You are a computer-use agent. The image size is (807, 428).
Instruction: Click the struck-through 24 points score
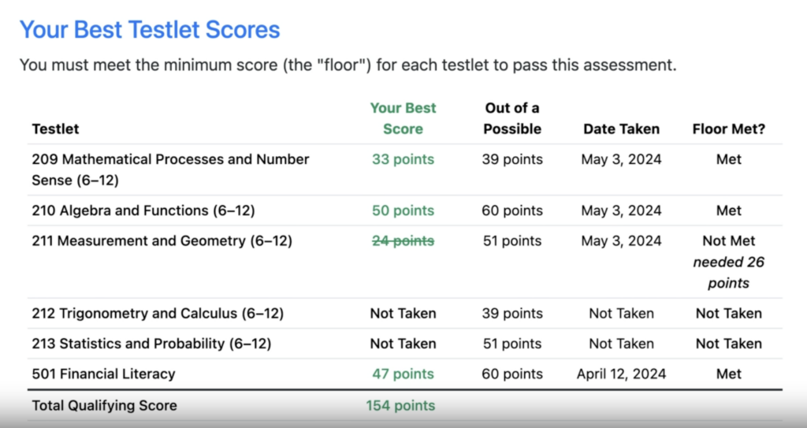click(403, 240)
